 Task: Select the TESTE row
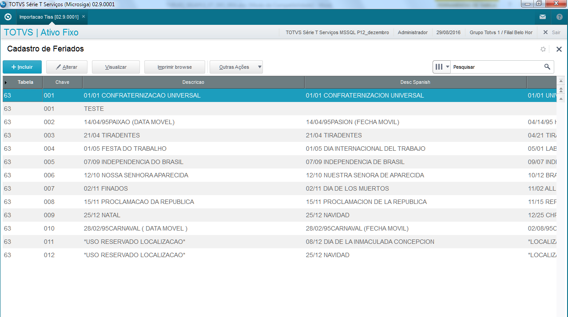279,109
